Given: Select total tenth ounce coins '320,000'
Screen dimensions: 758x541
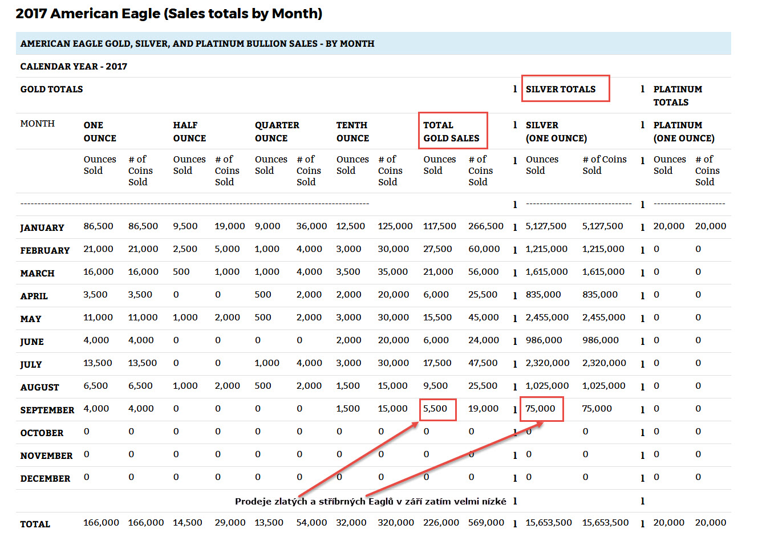Looking at the screenshot, I should (x=396, y=523).
